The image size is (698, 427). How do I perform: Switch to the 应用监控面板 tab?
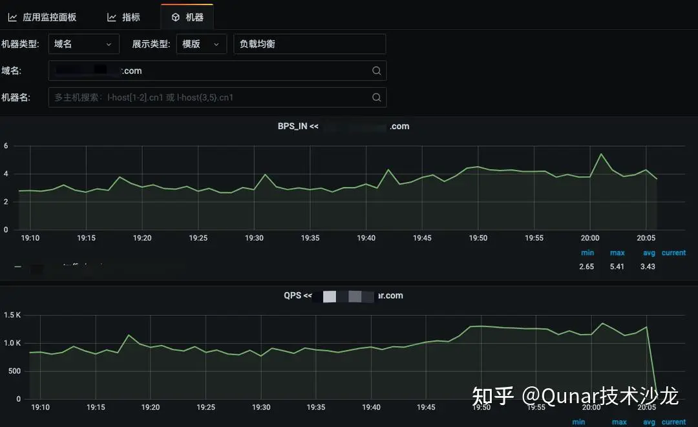(49, 17)
